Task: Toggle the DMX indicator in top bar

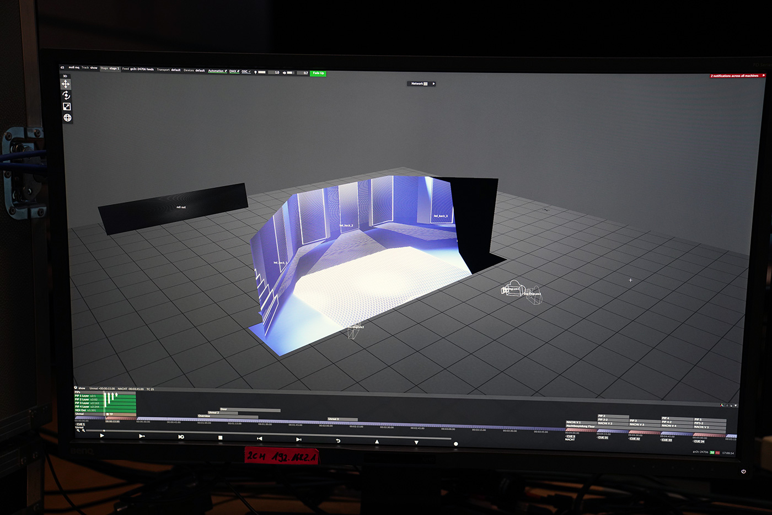Action: pyautogui.click(x=234, y=71)
